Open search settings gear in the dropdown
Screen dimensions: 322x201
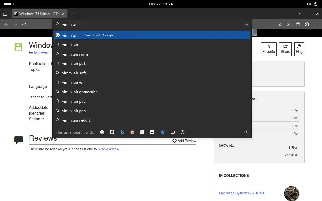246,132
